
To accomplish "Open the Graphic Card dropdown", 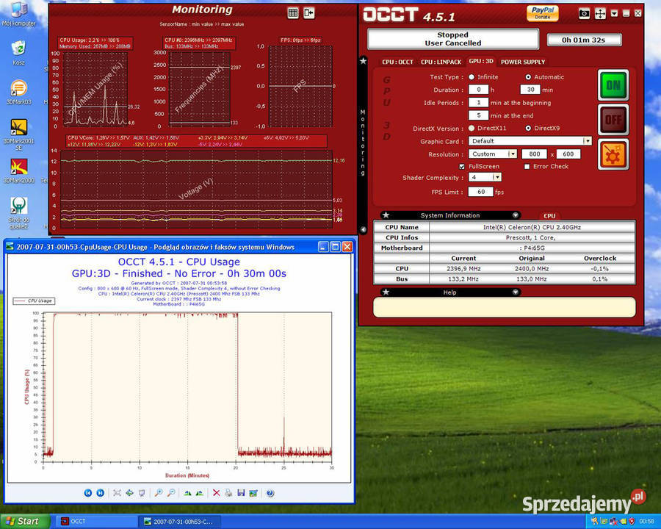I will click(x=587, y=141).
